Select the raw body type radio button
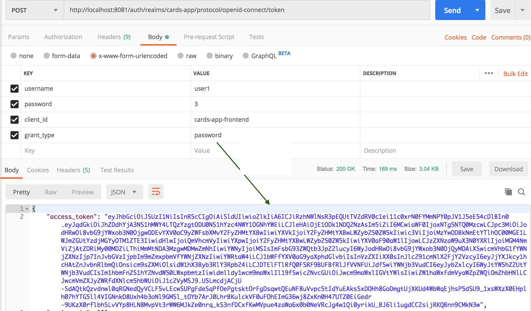Viewport: 531px width, 311px height. (181, 56)
